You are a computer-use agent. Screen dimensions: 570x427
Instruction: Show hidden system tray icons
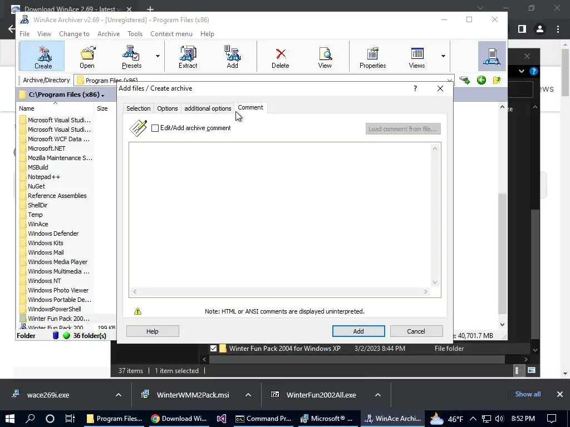point(473,419)
